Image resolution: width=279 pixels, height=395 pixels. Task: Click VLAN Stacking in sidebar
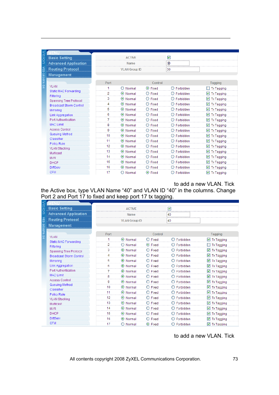point(59,148)
